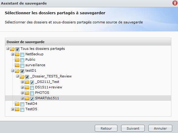Click the PHOTOS folder icon
This screenshot has height=133, width=178.
(x=27, y=93)
